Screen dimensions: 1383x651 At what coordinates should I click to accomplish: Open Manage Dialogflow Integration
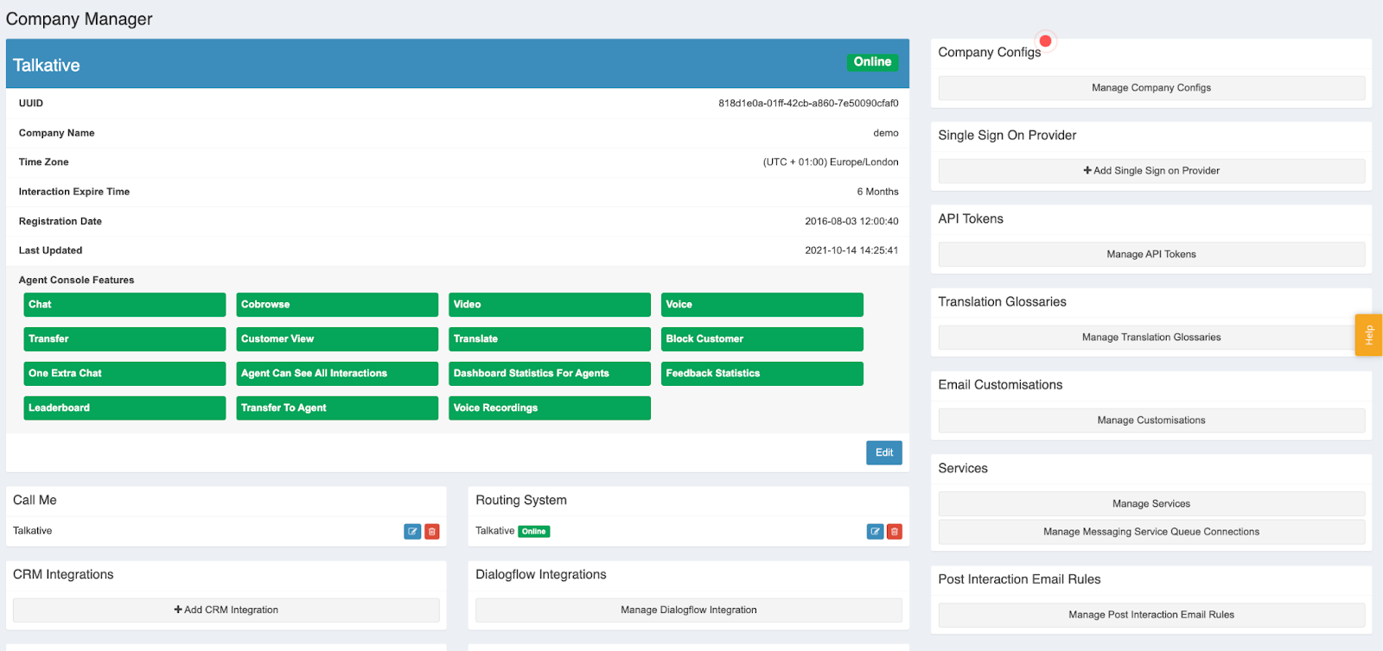click(689, 610)
